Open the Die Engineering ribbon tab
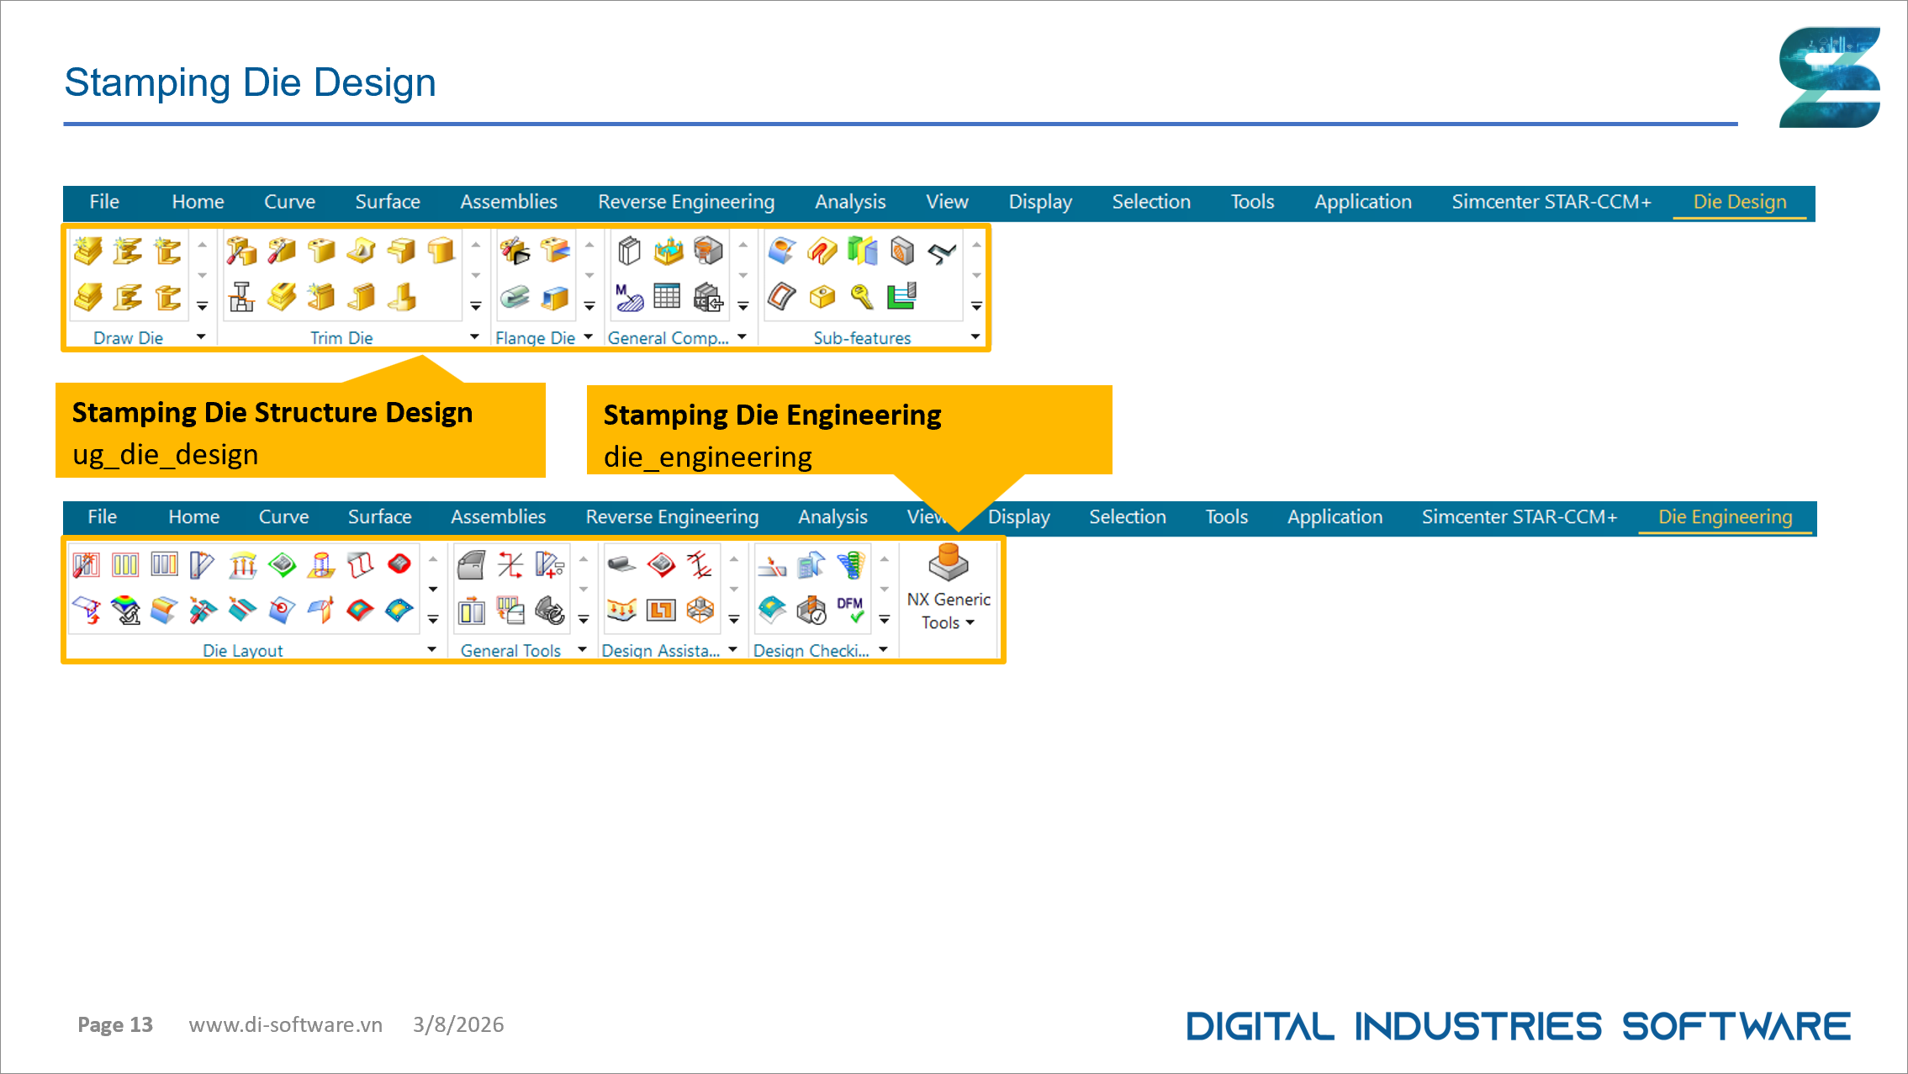The image size is (1908, 1074). 1725,516
